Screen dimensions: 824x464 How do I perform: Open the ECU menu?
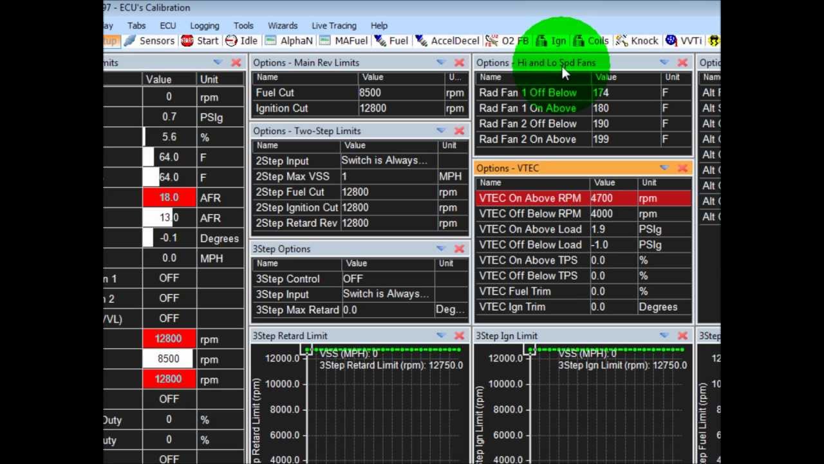click(x=168, y=26)
